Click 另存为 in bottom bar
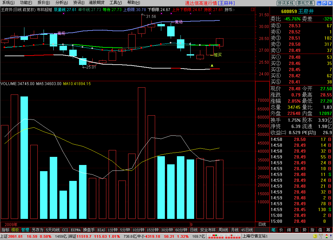The width and height of the screenshot is (333, 240). 37,230
